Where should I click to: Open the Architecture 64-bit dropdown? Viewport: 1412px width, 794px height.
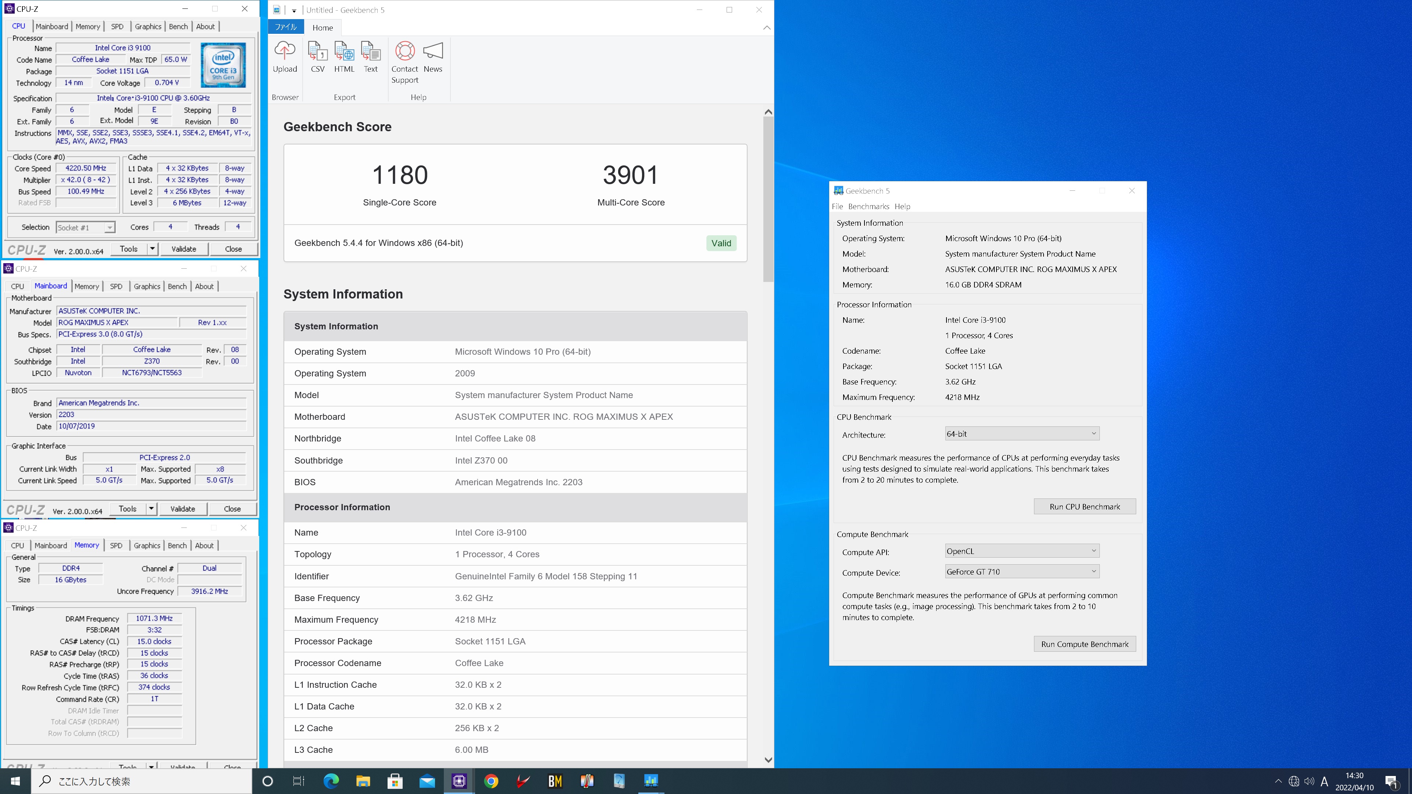(1022, 433)
